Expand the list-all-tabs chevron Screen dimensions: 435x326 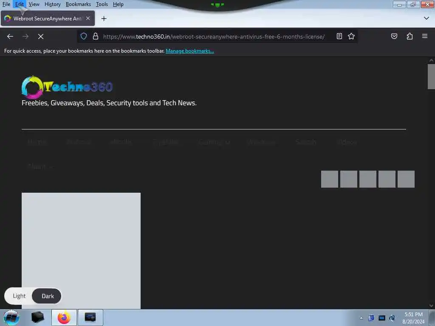point(427,18)
